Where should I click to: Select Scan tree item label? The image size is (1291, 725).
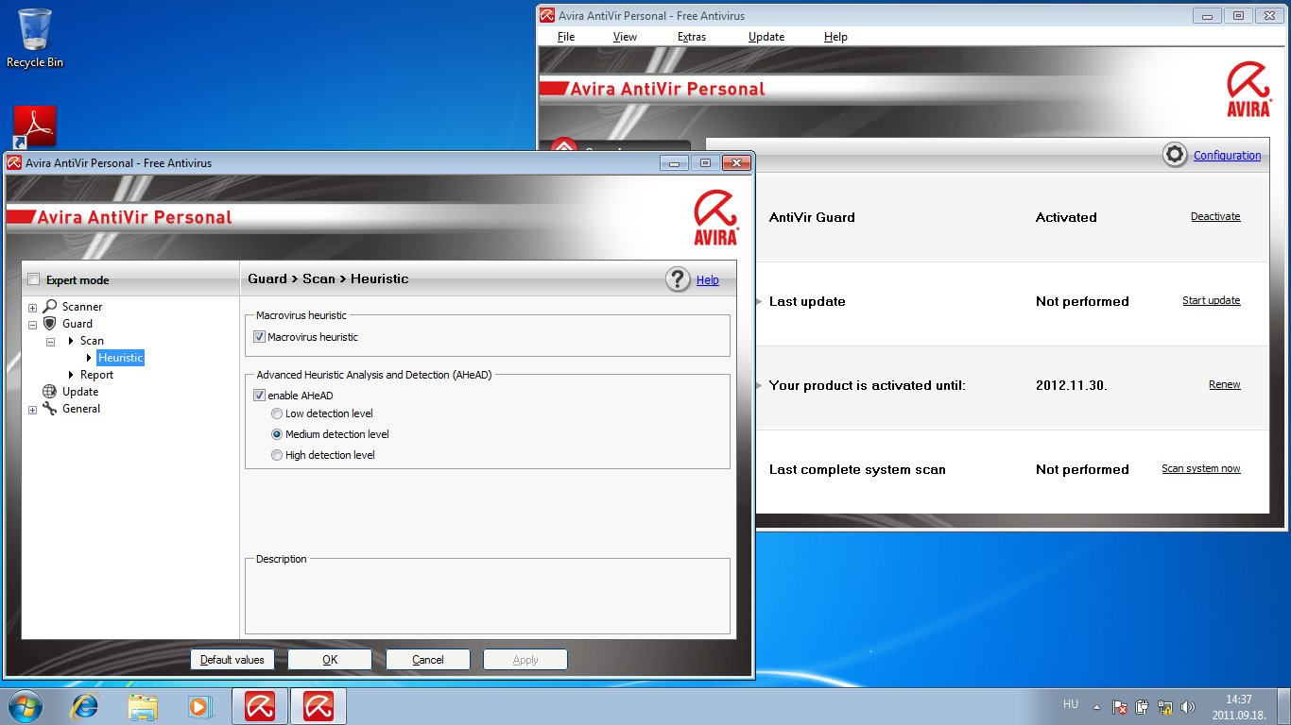pyautogui.click(x=92, y=341)
